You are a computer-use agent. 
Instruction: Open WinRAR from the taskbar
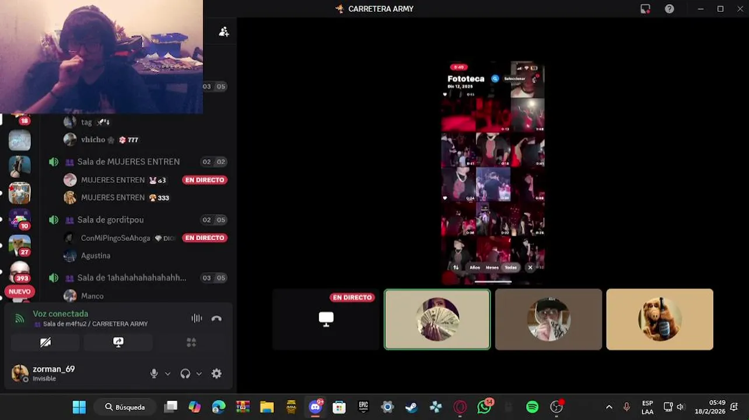(x=243, y=407)
